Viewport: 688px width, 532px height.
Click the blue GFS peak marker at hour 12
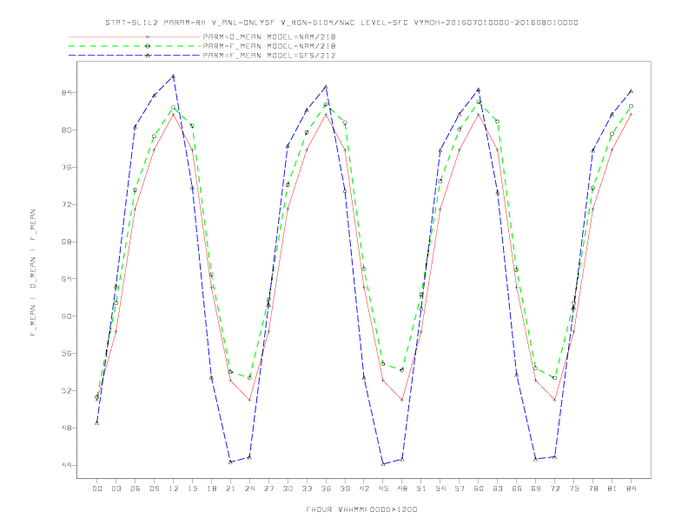[174, 76]
